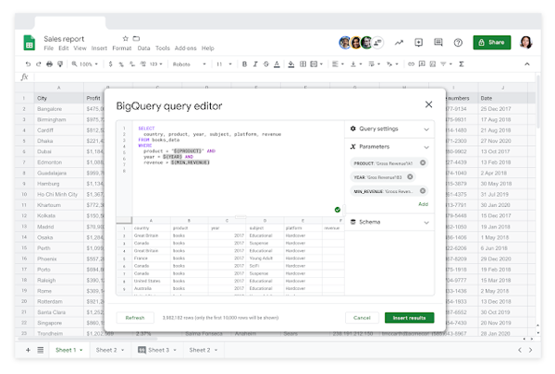This screenshot has width=555, height=374.
Task: Click the Borders icon
Action: [303, 64]
